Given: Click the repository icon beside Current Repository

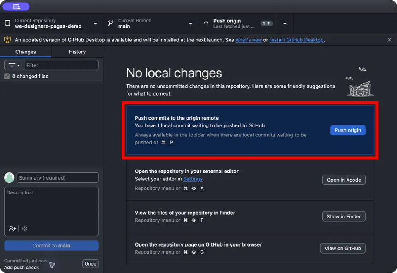Looking at the screenshot, I should pos(7,23).
